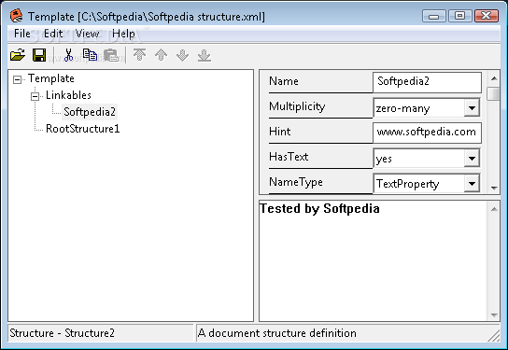Click the Move to top arrow icon
508x350 pixels.
(x=140, y=55)
